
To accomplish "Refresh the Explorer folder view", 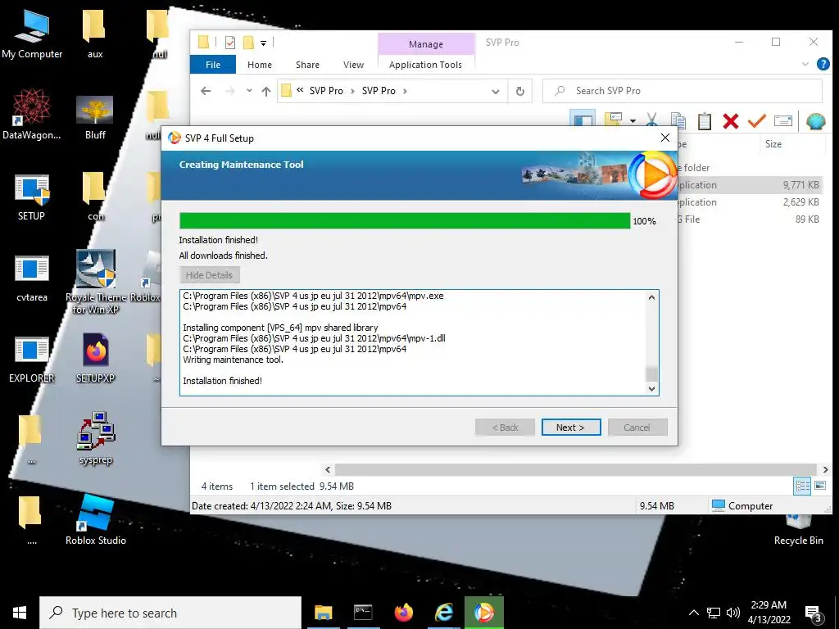I will pos(520,92).
